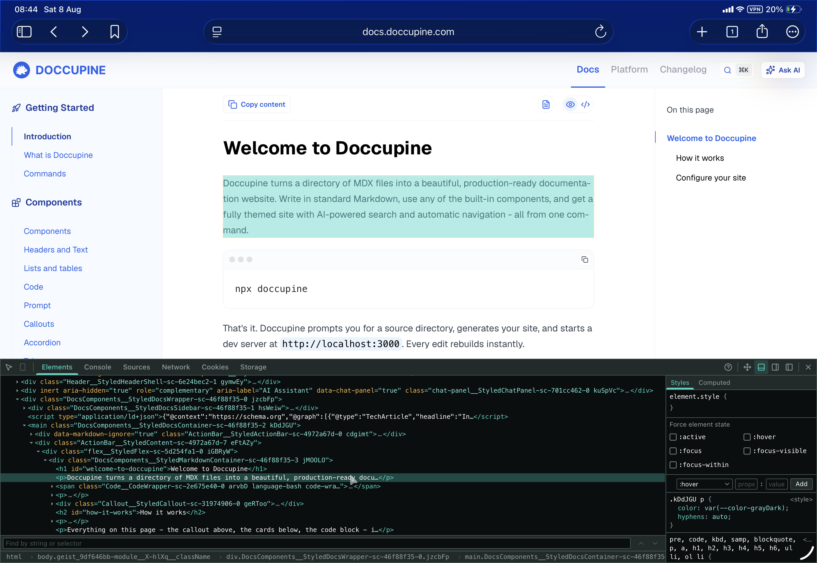Enable the :active element state
This screenshot has height=563, width=817.
673,437
